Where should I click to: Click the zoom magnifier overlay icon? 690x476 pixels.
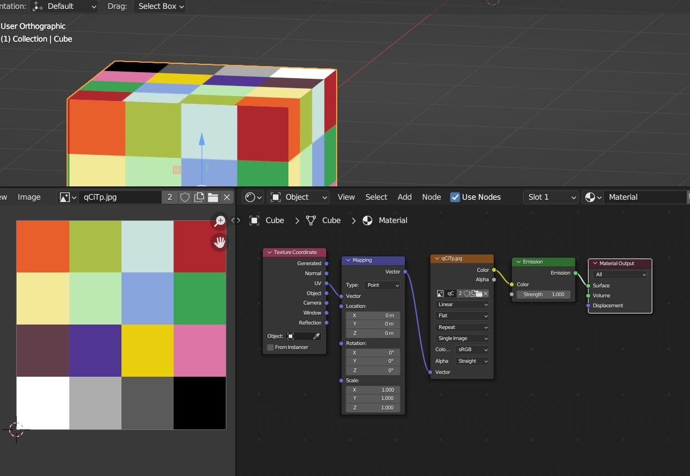220,221
